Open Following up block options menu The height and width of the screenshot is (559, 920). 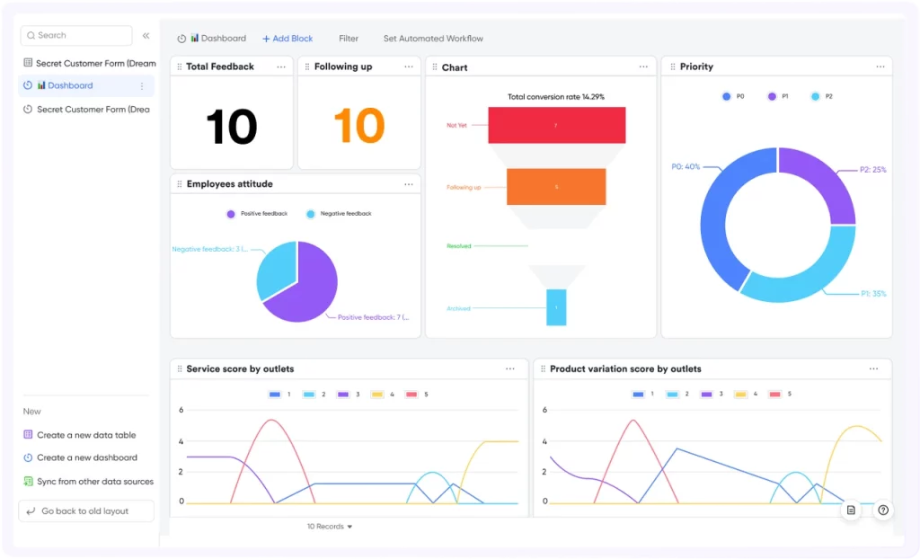pyautogui.click(x=409, y=67)
